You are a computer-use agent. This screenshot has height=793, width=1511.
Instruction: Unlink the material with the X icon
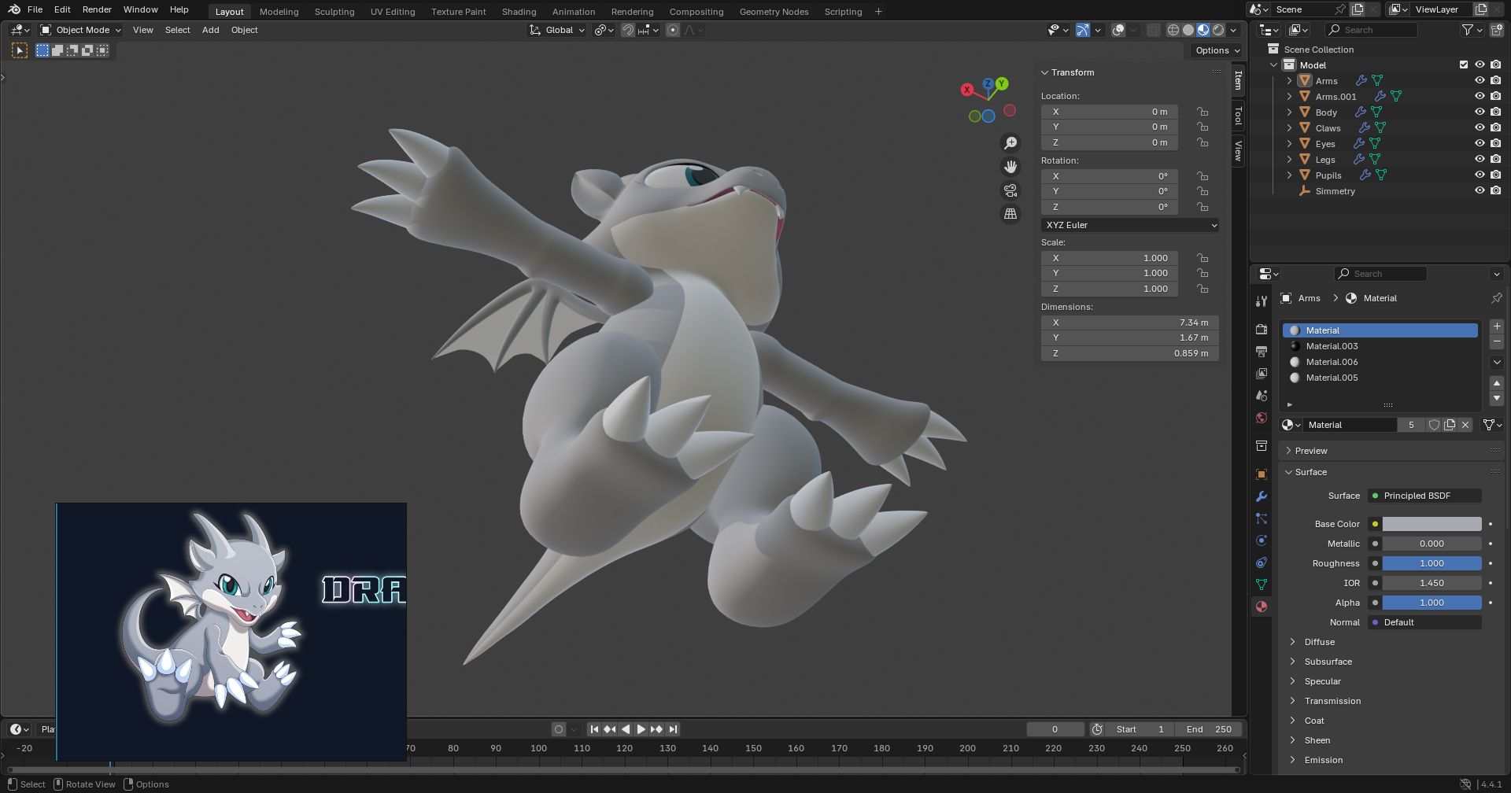[1465, 425]
